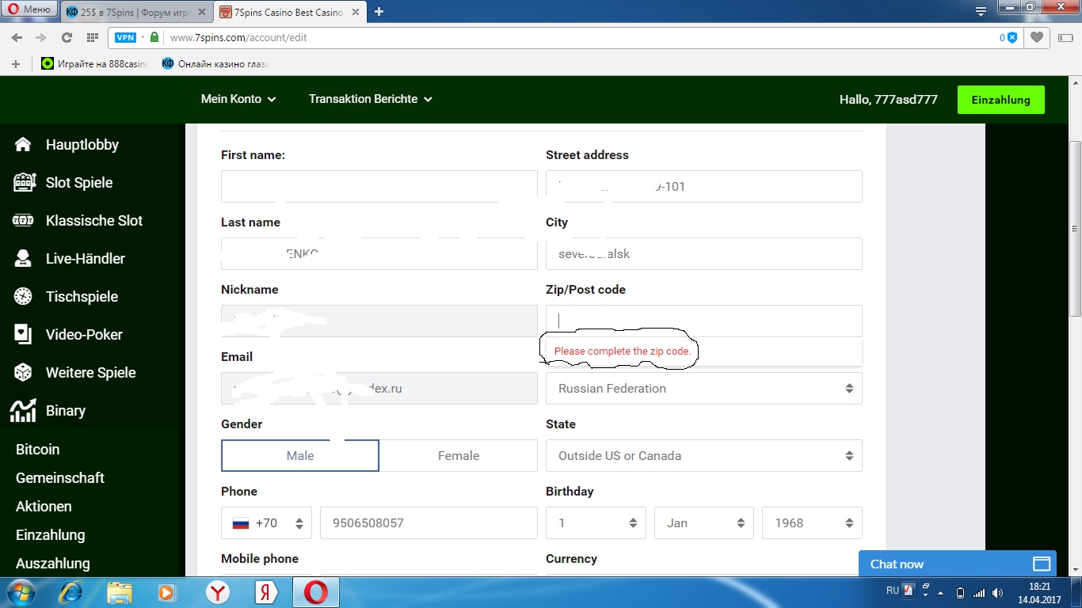Click the Slot Spiele slot machine icon

[x=24, y=183]
